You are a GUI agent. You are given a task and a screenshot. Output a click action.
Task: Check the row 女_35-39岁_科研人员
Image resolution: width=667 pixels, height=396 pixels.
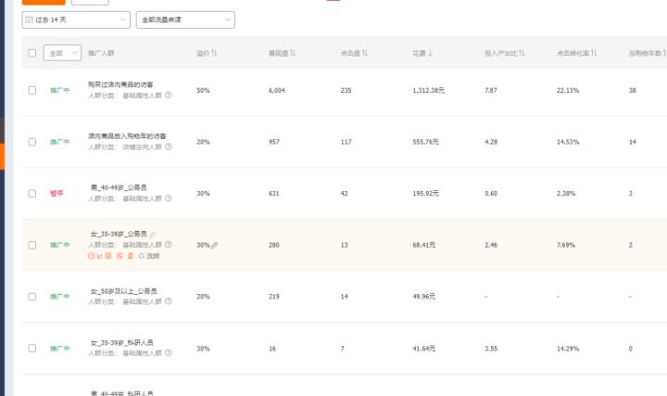[x=32, y=349]
